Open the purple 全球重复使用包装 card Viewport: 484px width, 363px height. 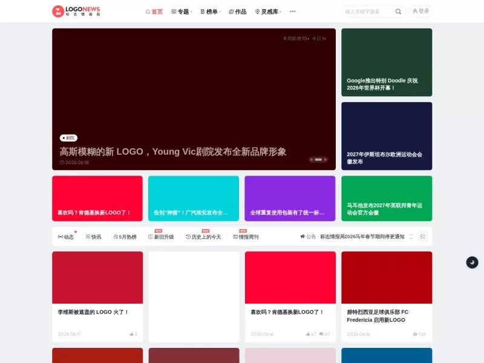coord(290,198)
